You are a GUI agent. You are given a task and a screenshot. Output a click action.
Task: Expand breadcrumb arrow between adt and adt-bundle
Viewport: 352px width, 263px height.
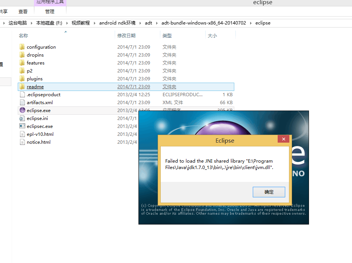157,23
